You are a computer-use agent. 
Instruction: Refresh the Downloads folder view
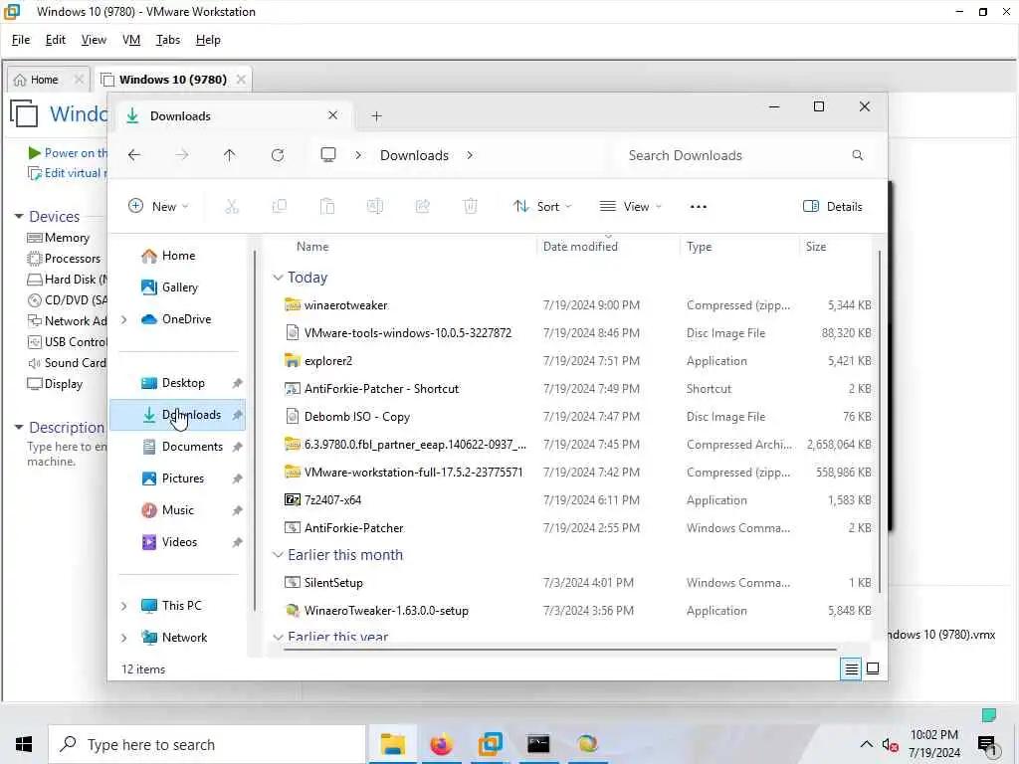click(278, 155)
